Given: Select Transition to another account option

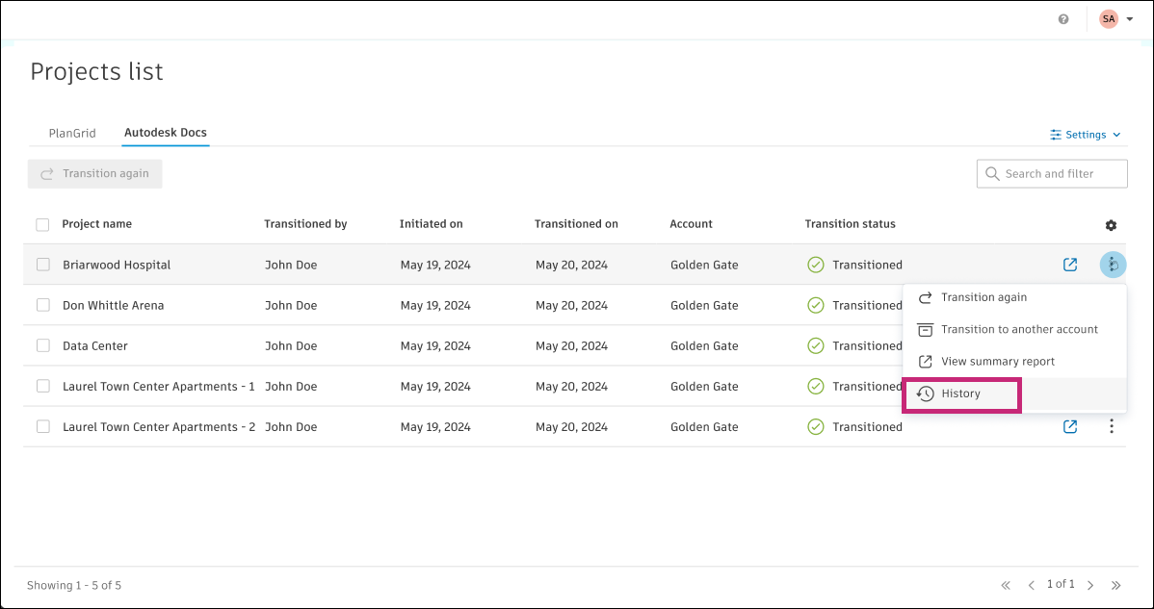Looking at the screenshot, I should pos(1019,329).
